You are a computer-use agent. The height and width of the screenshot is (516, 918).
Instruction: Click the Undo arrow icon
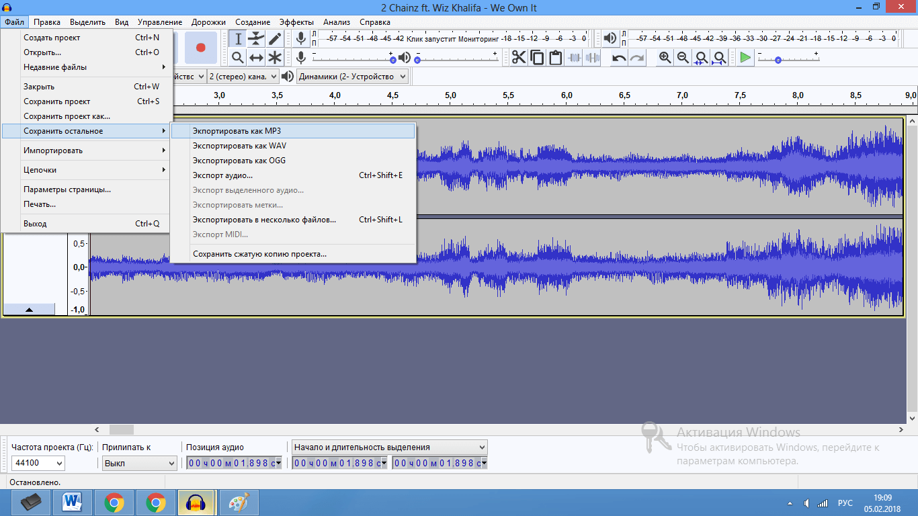click(x=618, y=58)
